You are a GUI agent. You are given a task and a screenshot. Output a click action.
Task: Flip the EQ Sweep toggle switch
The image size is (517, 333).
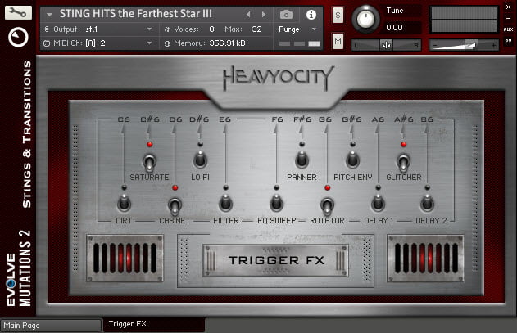(276, 203)
